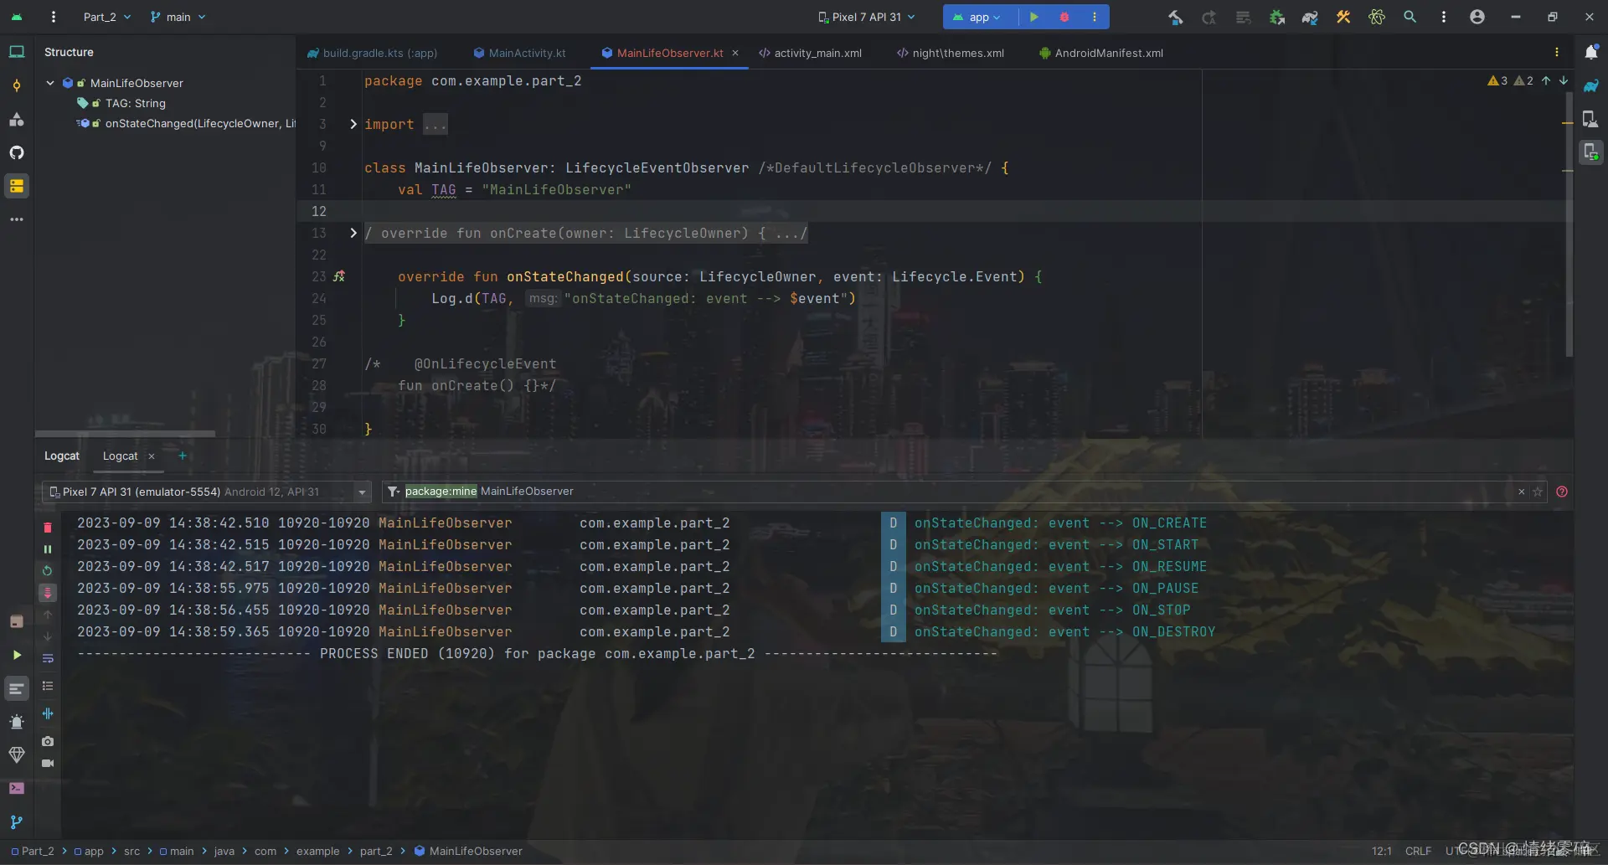The height and width of the screenshot is (865, 1608).
Task: Open the Terminal tool window
Action: click(x=17, y=788)
